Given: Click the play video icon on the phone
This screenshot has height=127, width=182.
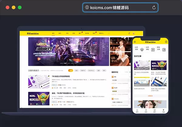Looking at the screenshot, I should pos(153,50).
